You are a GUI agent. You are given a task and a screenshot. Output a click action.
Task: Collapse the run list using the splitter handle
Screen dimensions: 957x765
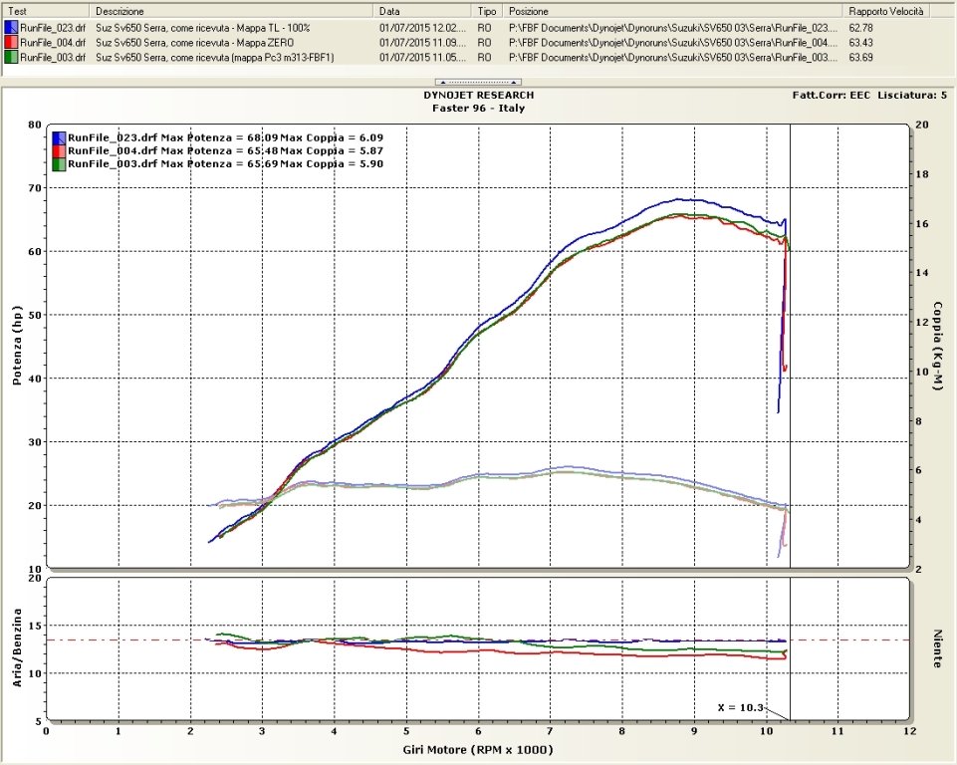(478, 80)
